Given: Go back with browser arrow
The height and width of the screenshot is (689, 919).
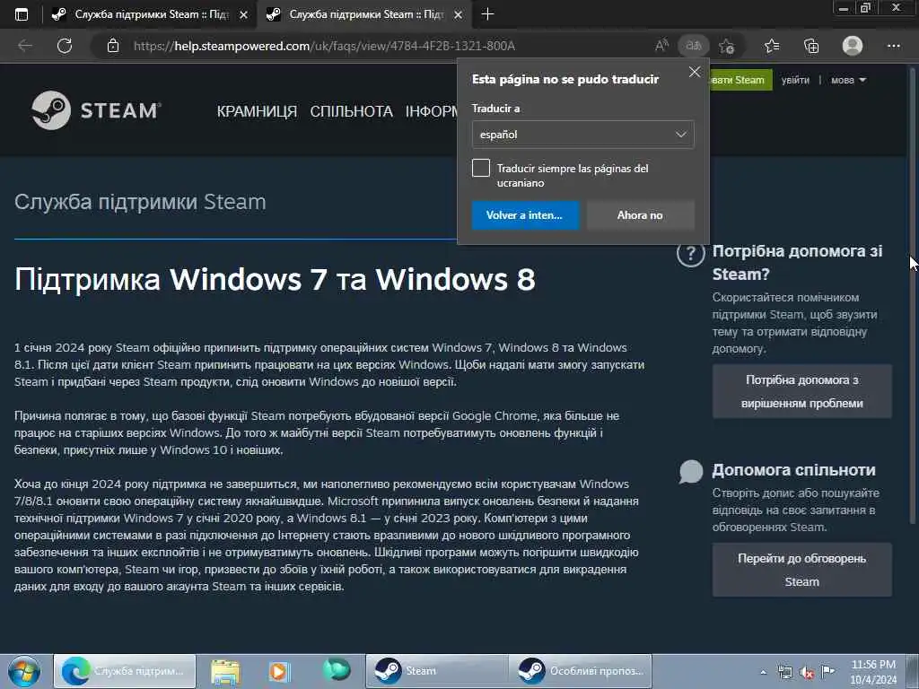Looking at the screenshot, I should (24, 46).
